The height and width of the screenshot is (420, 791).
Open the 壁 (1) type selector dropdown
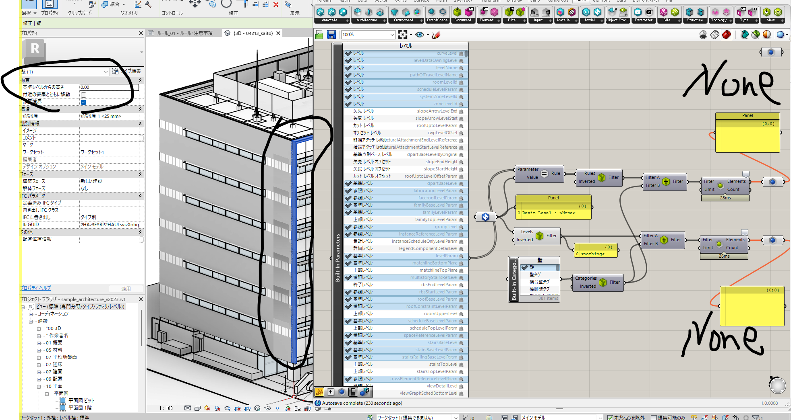[106, 72]
